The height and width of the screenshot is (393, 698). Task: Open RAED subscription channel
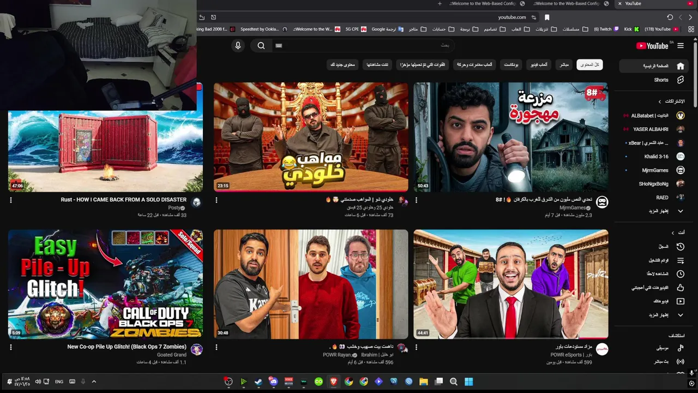pyautogui.click(x=653, y=198)
